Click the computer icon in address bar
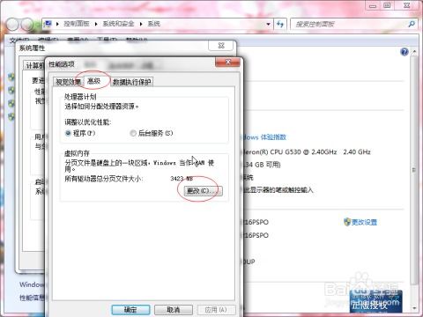This screenshot has width=423, height=317. 48,24
